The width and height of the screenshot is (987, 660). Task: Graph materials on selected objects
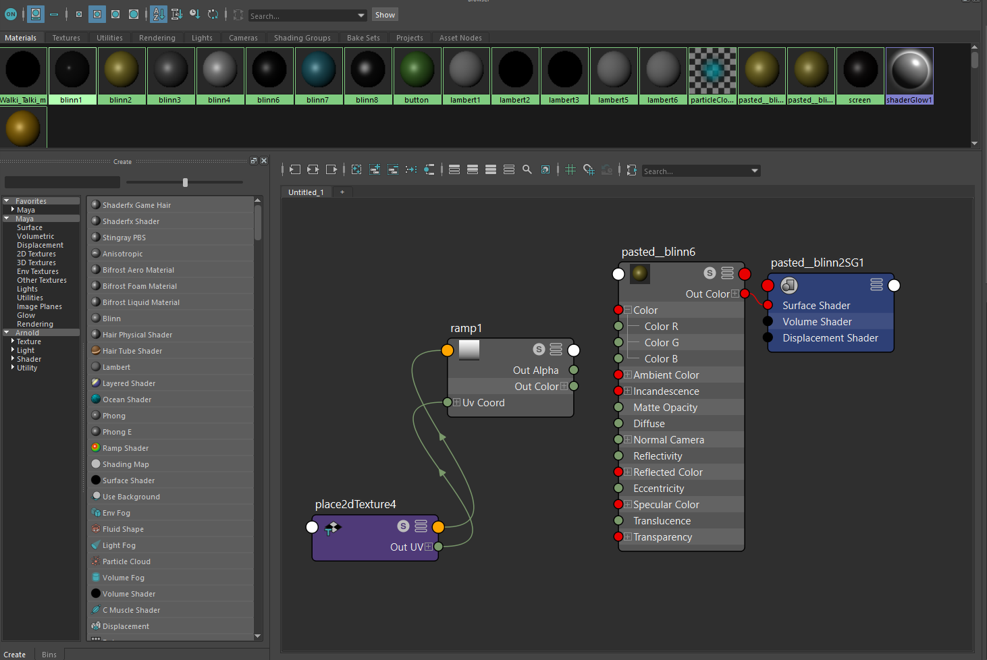coord(429,170)
